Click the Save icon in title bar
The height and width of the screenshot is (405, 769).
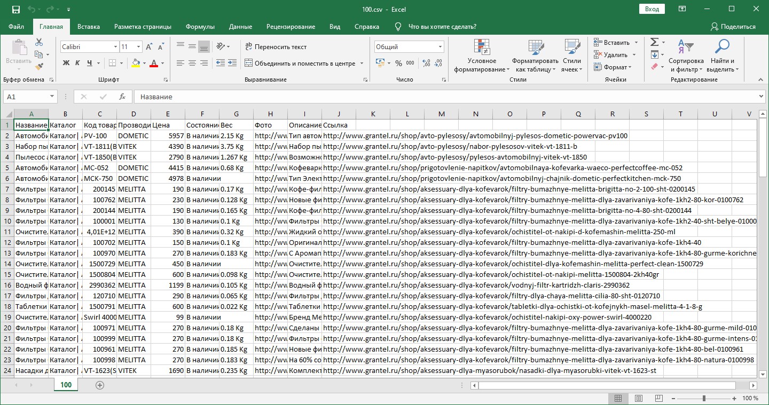pyautogui.click(x=15, y=10)
